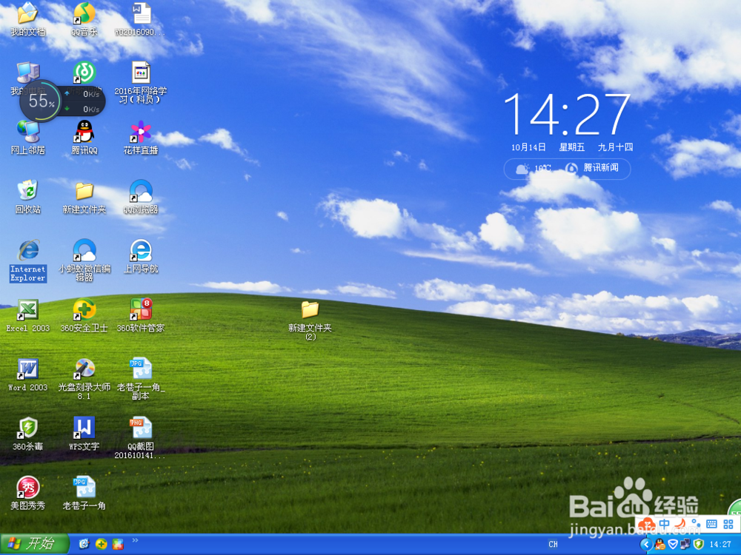Launch IE from the quick launch bar
Screen dimensions: 741x555
(x=84, y=544)
